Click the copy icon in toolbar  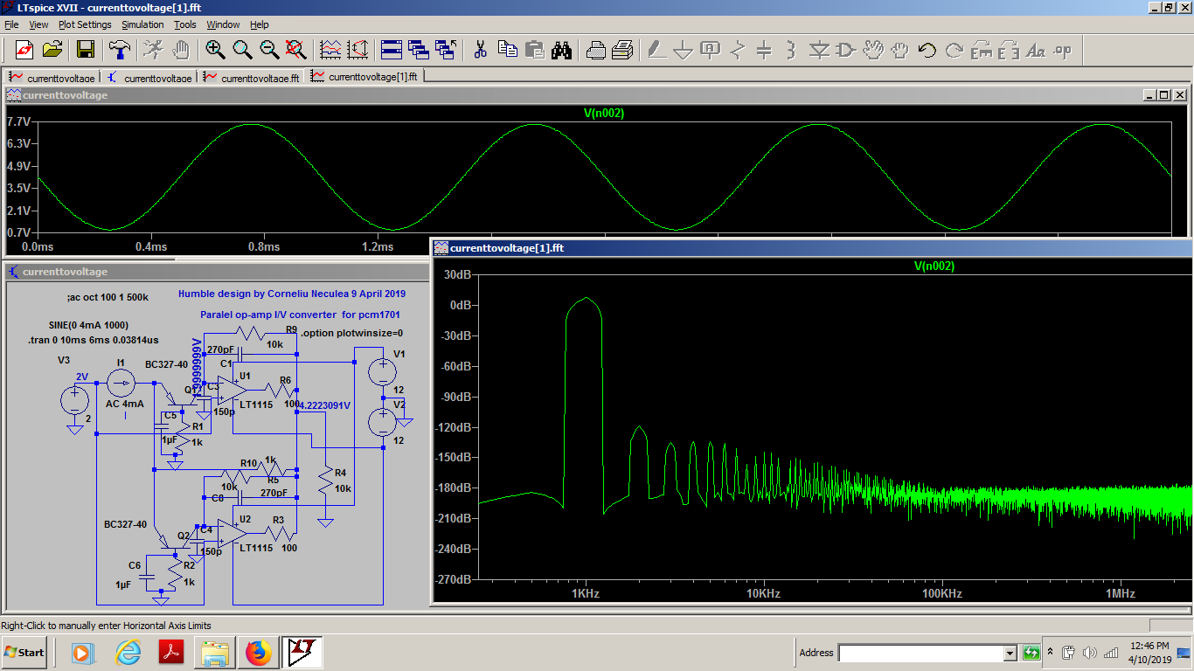point(507,49)
